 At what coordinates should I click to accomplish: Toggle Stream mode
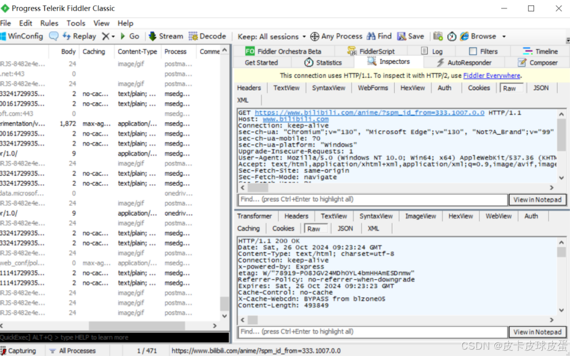[x=166, y=36]
